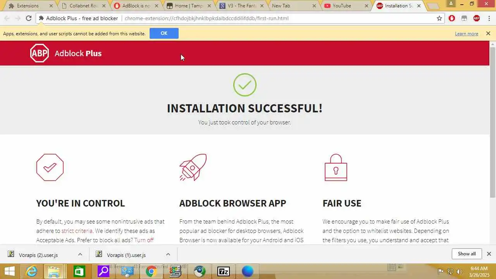Switch to the Collabnet tab
This screenshot has width=496, height=279.
tap(83, 6)
